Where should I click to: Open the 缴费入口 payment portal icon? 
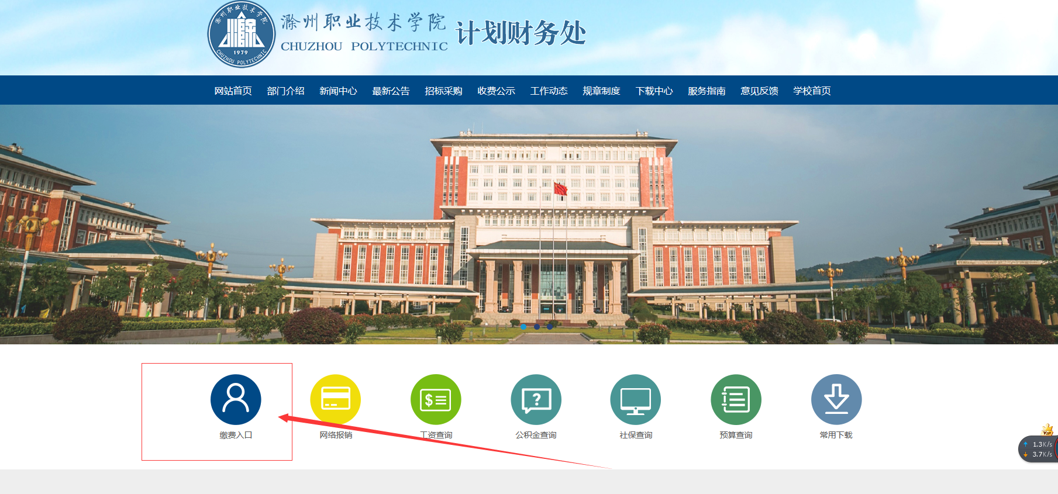(236, 399)
